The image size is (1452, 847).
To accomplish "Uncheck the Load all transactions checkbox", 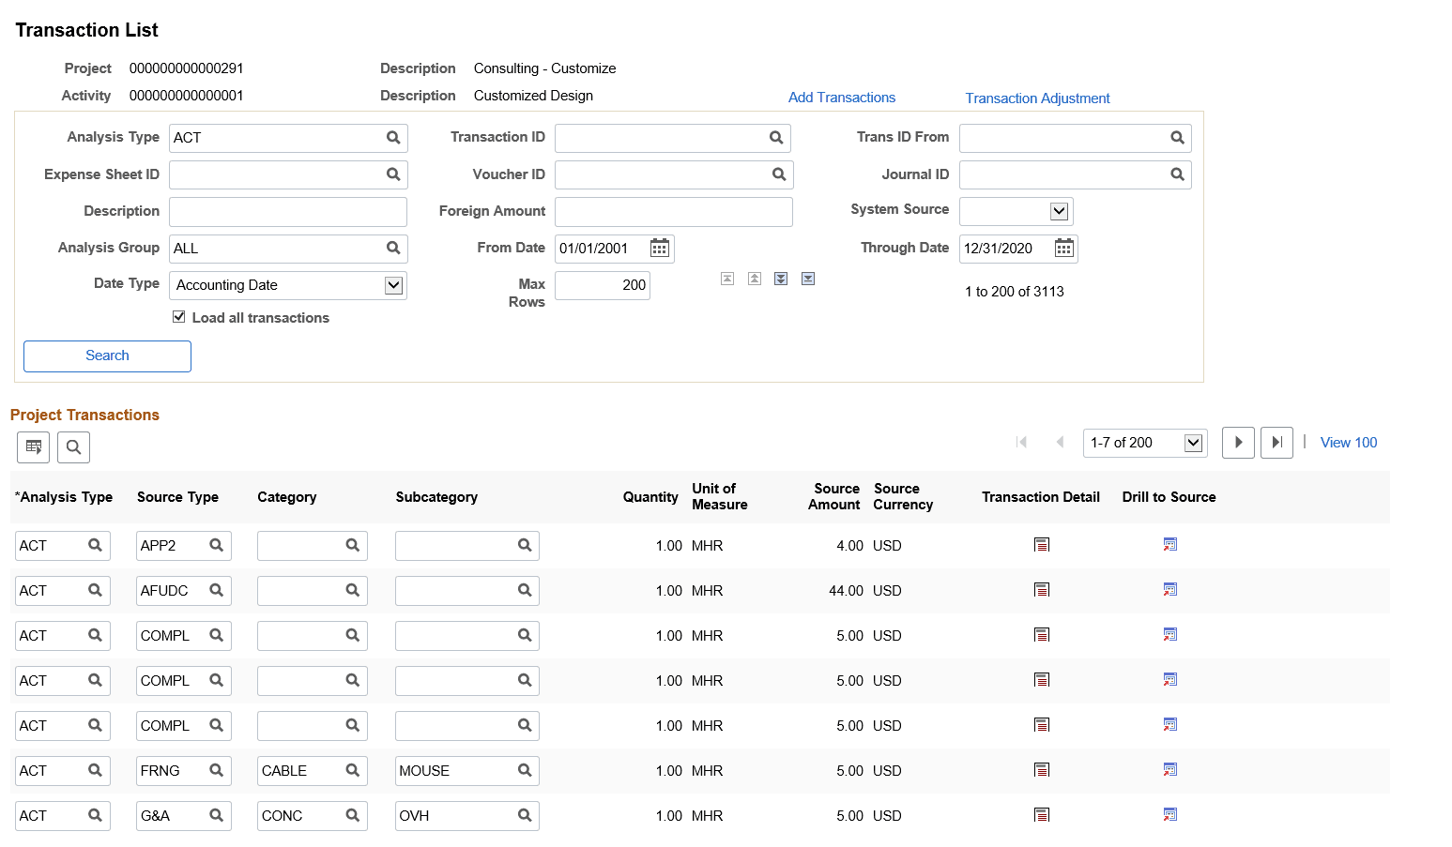I will click(179, 317).
